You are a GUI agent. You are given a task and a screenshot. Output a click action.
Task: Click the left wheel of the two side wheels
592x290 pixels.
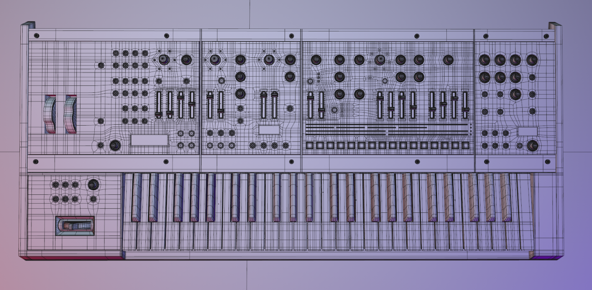pos(50,115)
